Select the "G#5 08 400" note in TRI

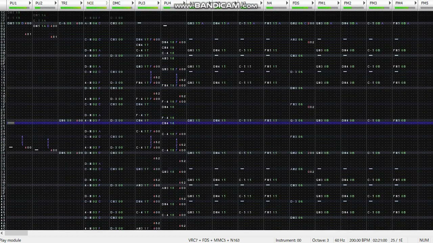(x=71, y=120)
